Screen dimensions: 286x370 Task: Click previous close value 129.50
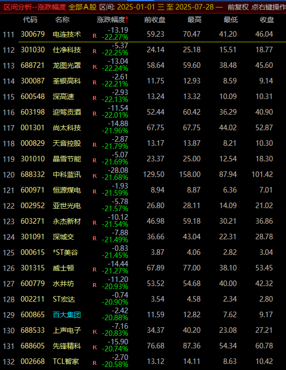pyautogui.click(x=154, y=174)
